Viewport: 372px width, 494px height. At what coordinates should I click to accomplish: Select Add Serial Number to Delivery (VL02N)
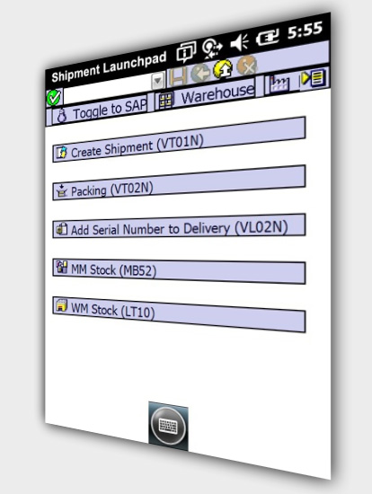tap(179, 225)
